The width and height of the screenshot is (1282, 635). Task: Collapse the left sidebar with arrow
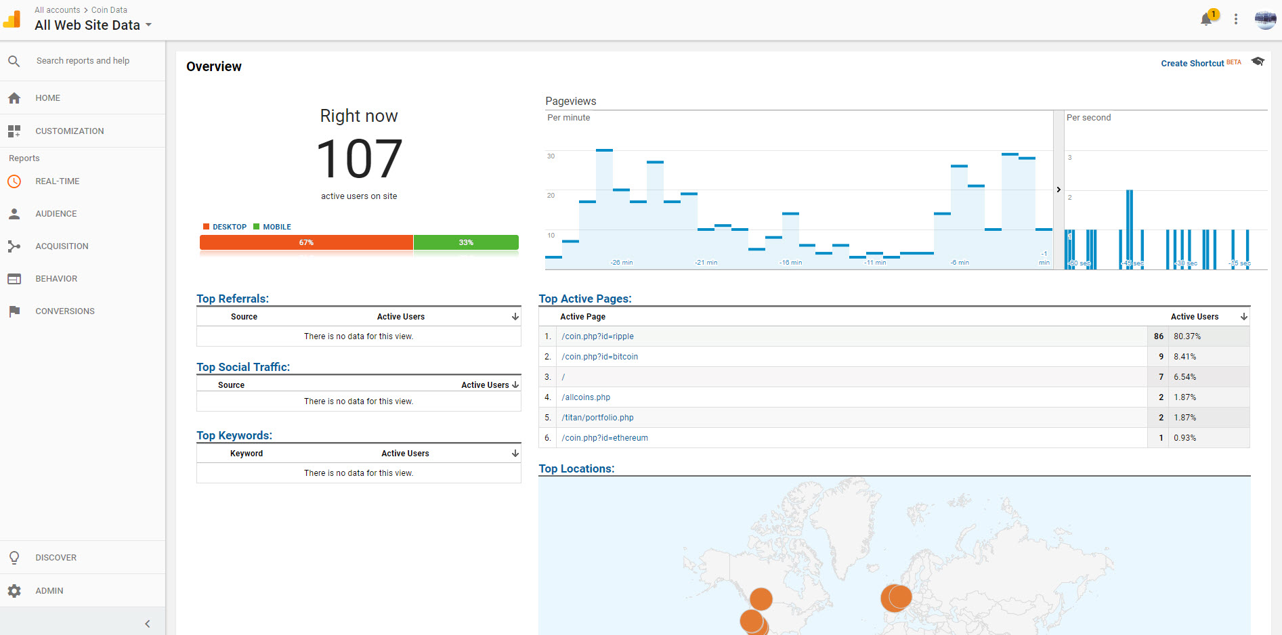148,623
